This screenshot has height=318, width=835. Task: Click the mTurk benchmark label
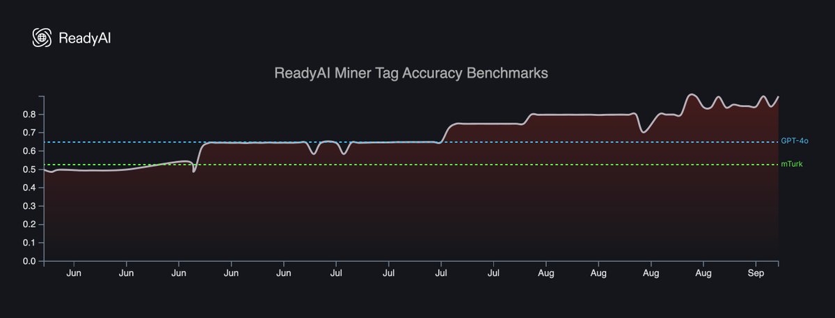(x=791, y=164)
